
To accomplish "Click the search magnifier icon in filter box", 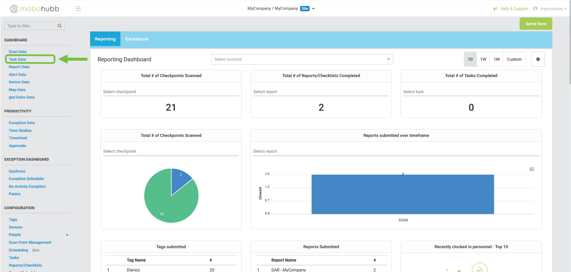I will pos(60,26).
